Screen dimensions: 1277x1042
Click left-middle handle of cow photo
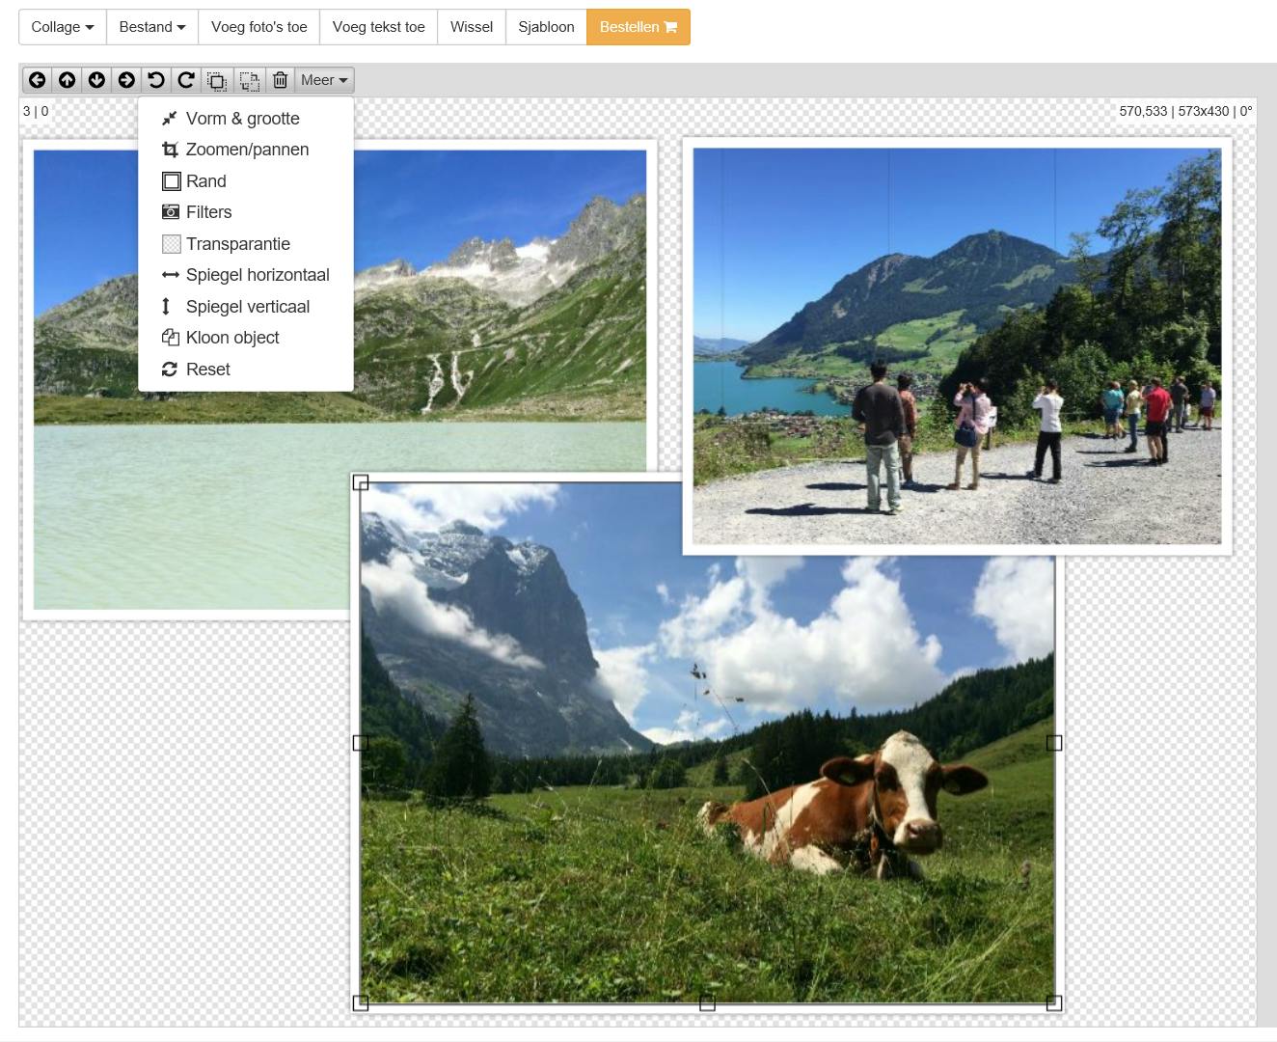[361, 743]
